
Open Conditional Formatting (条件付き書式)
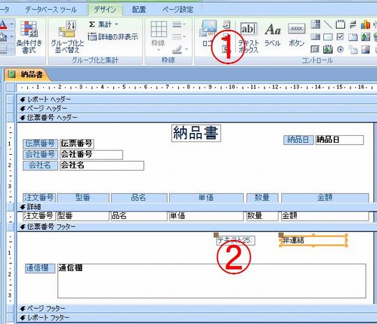click(29, 37)
